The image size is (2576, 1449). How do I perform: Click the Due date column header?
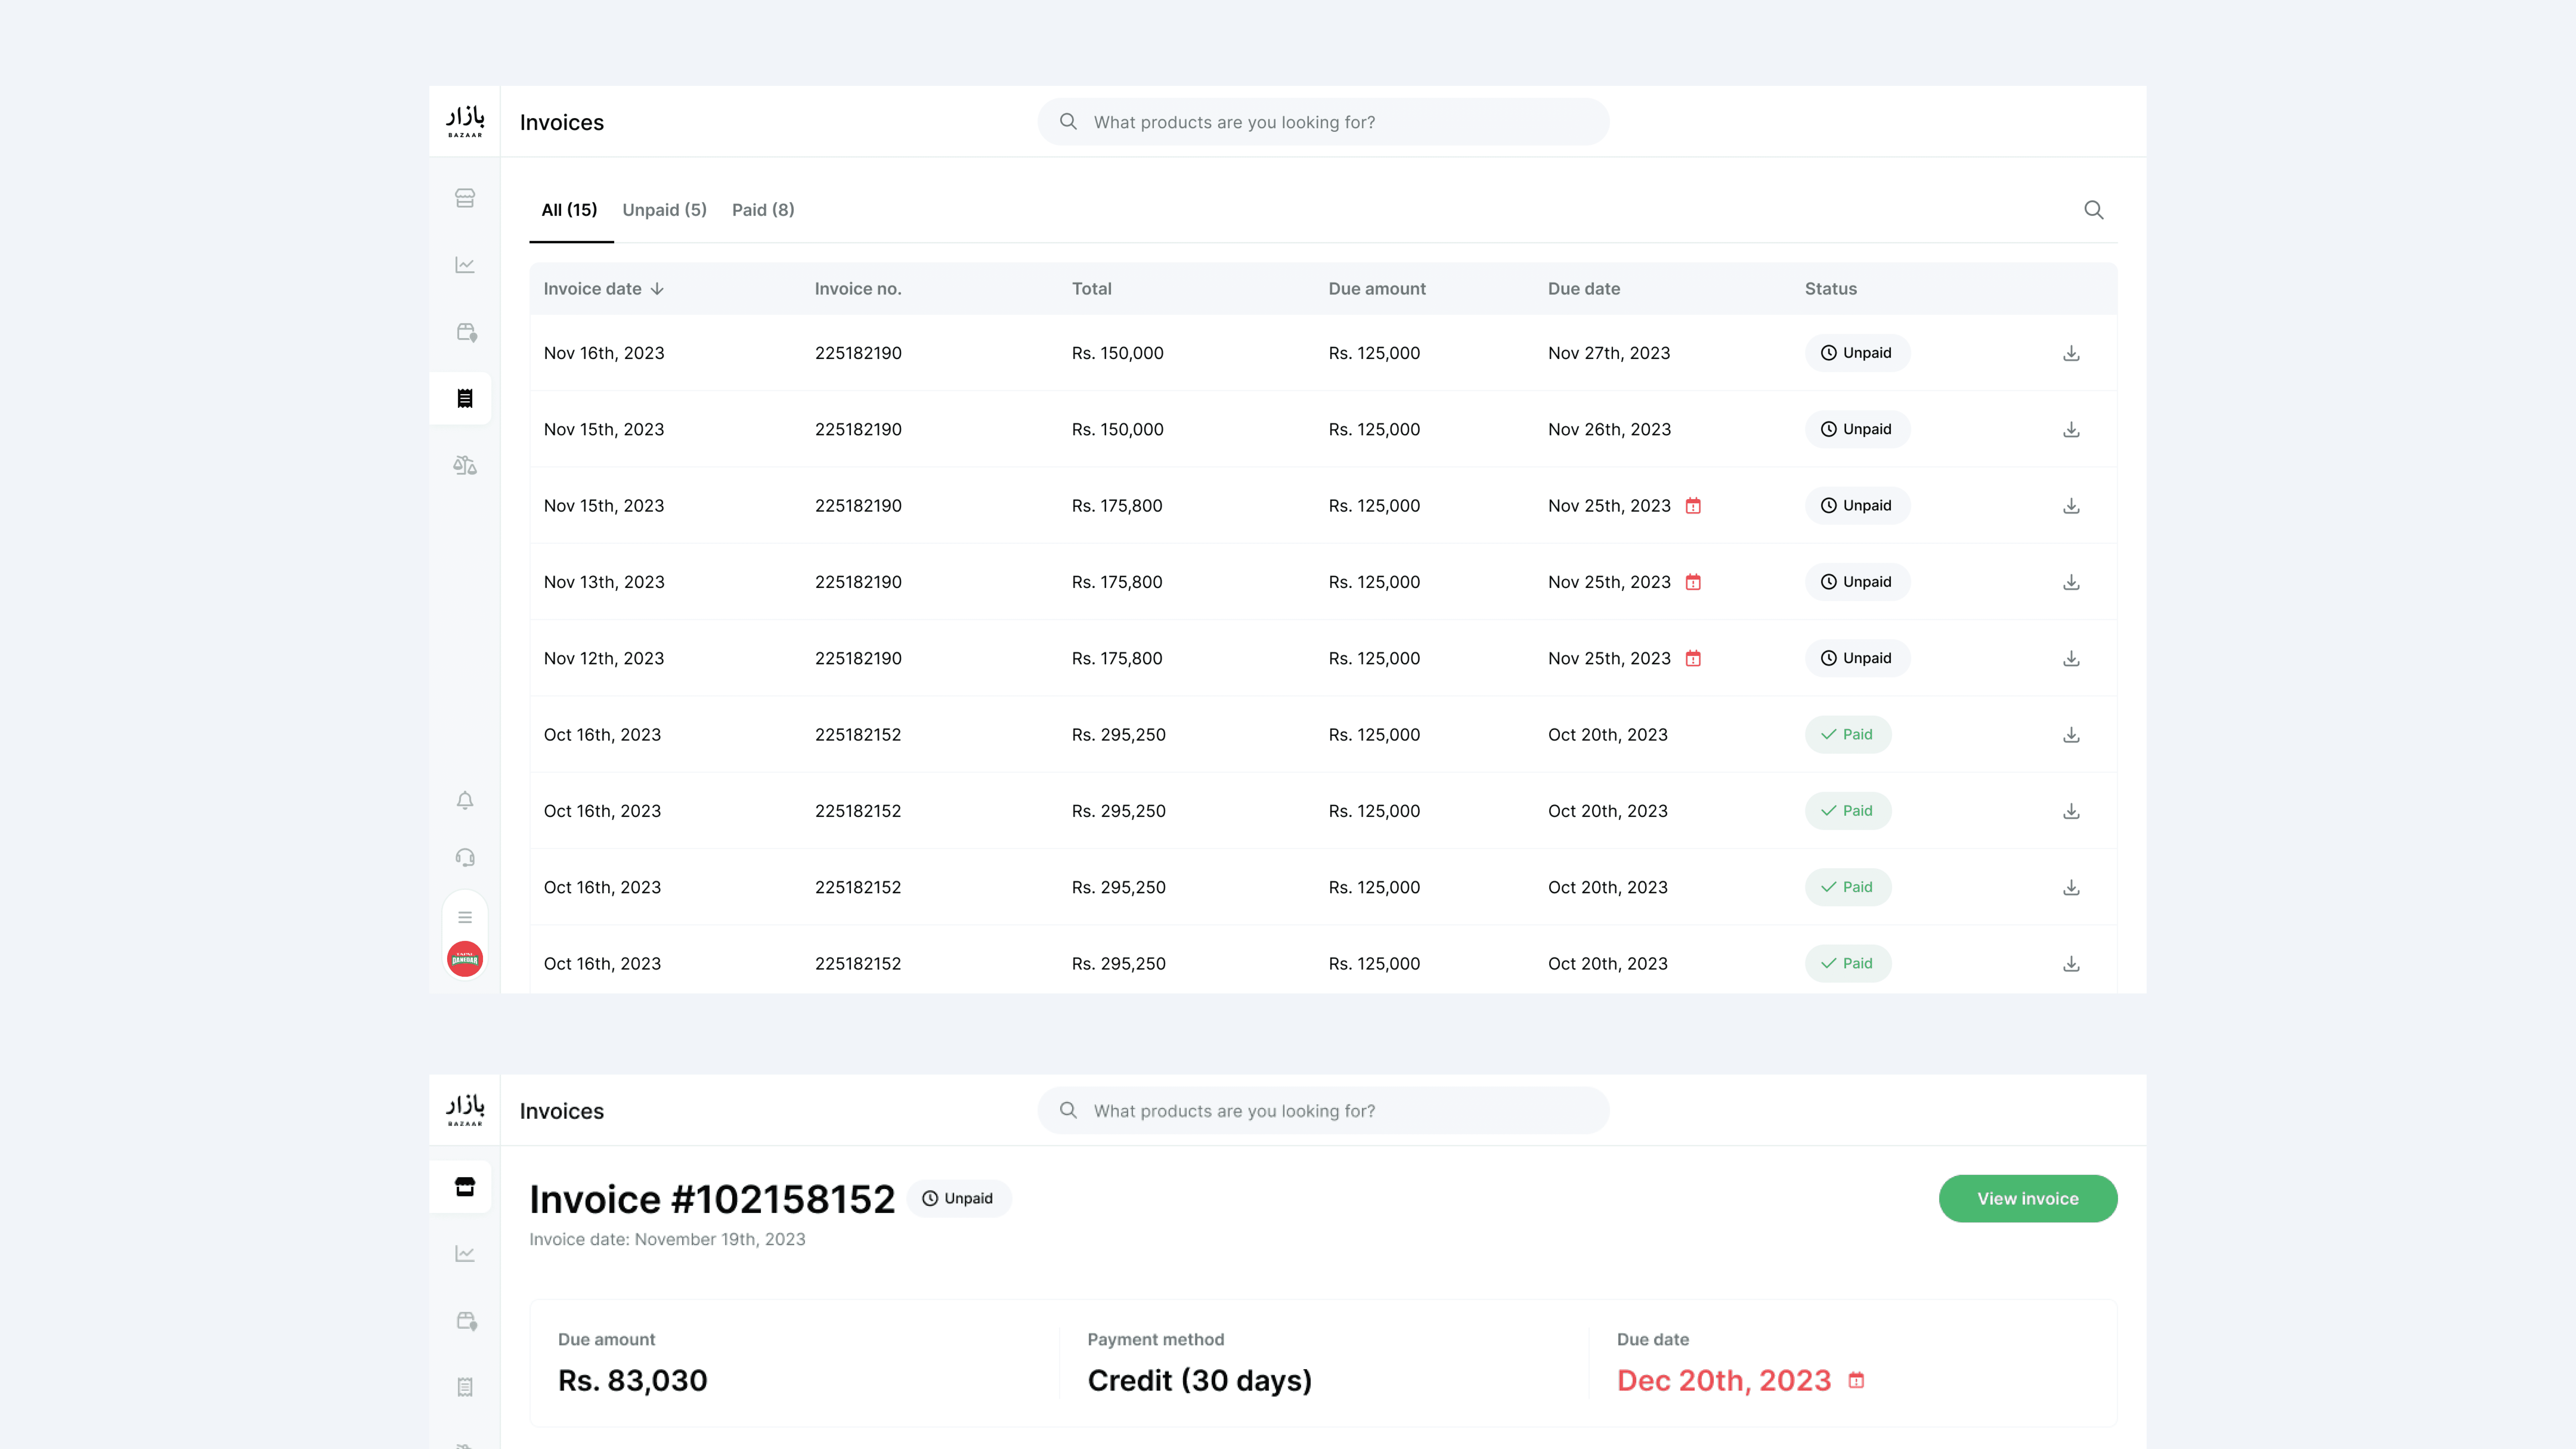tap(1584, 289)
